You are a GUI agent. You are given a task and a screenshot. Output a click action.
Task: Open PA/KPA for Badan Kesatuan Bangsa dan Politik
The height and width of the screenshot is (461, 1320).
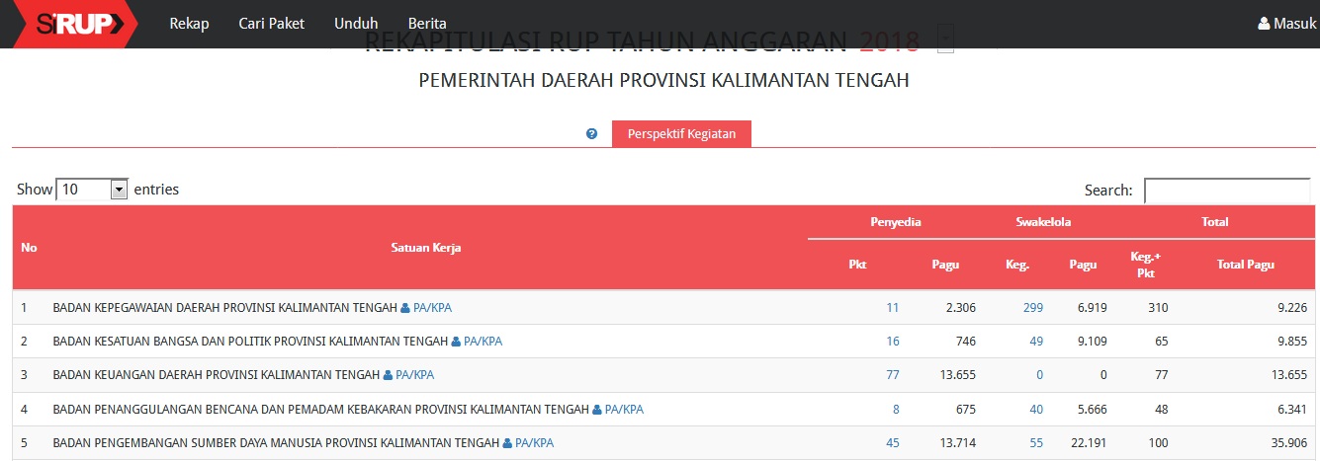coord(477,342)
